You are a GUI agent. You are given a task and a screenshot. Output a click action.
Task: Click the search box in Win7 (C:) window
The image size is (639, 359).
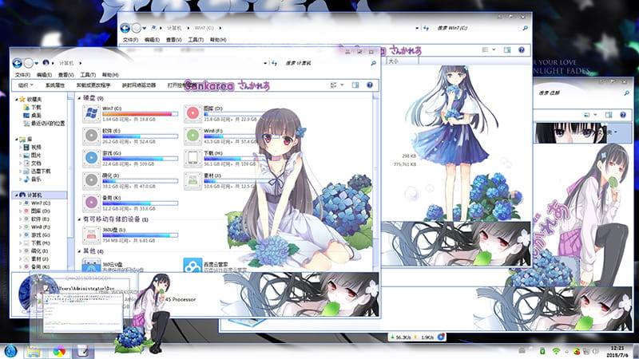click(478, 28)
